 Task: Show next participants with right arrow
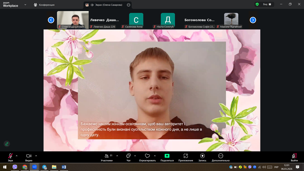(253, 20)
